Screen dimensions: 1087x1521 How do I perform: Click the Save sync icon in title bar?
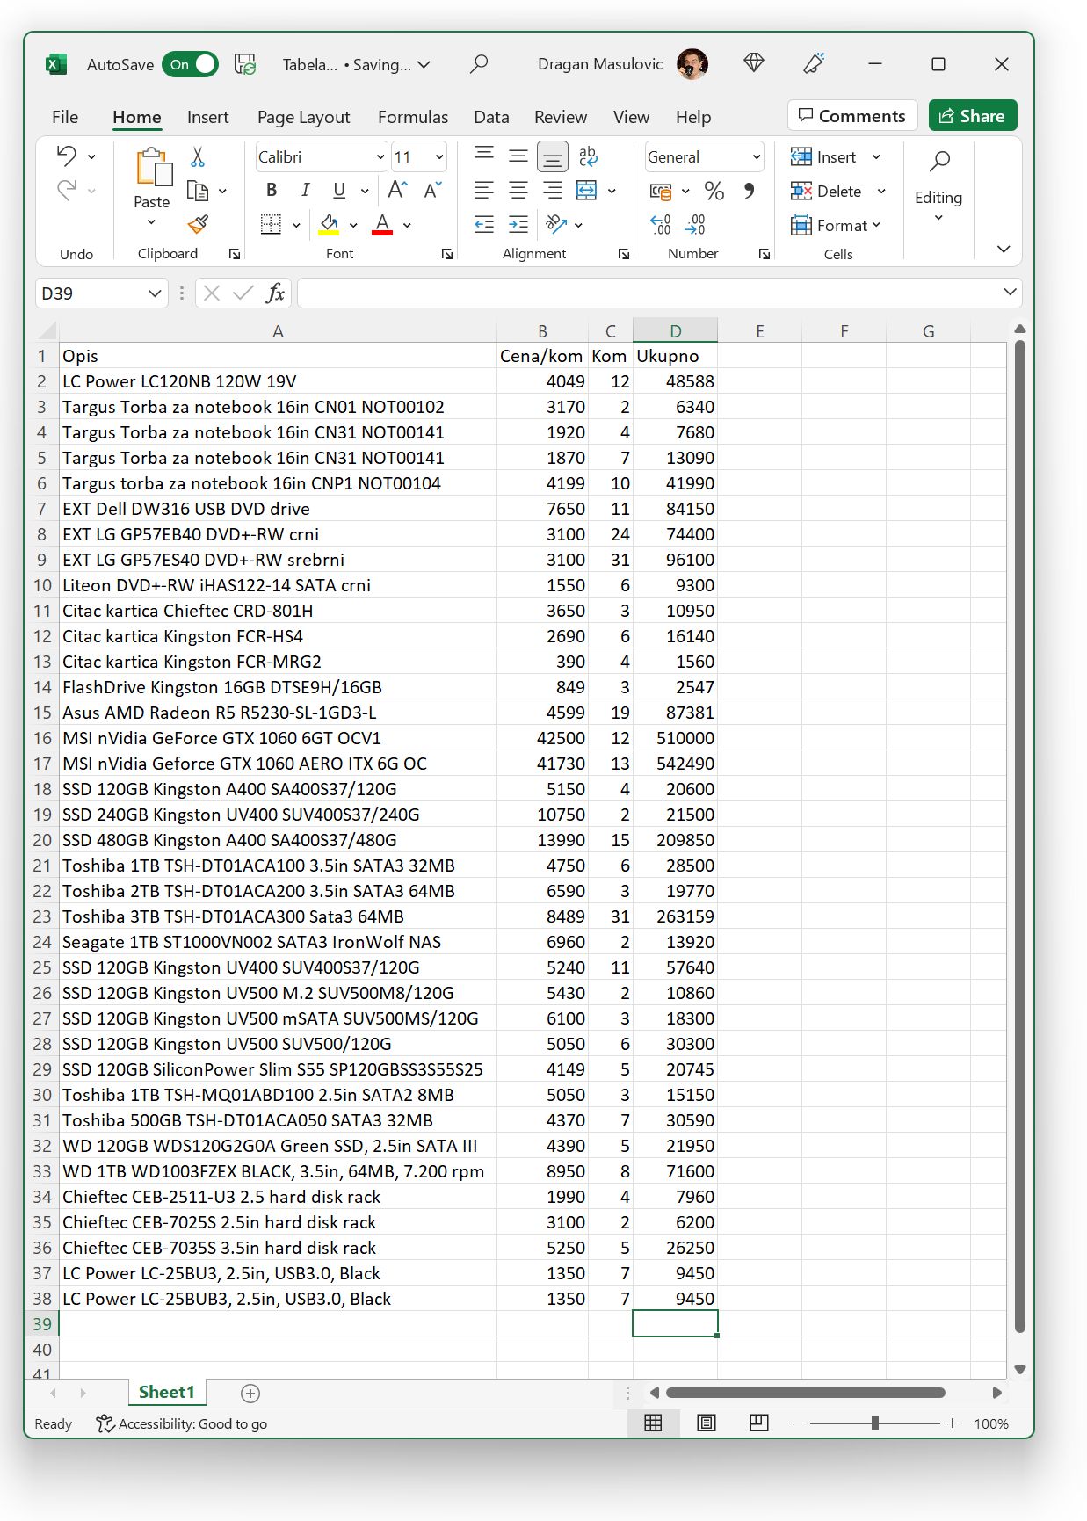click(245, 64)
